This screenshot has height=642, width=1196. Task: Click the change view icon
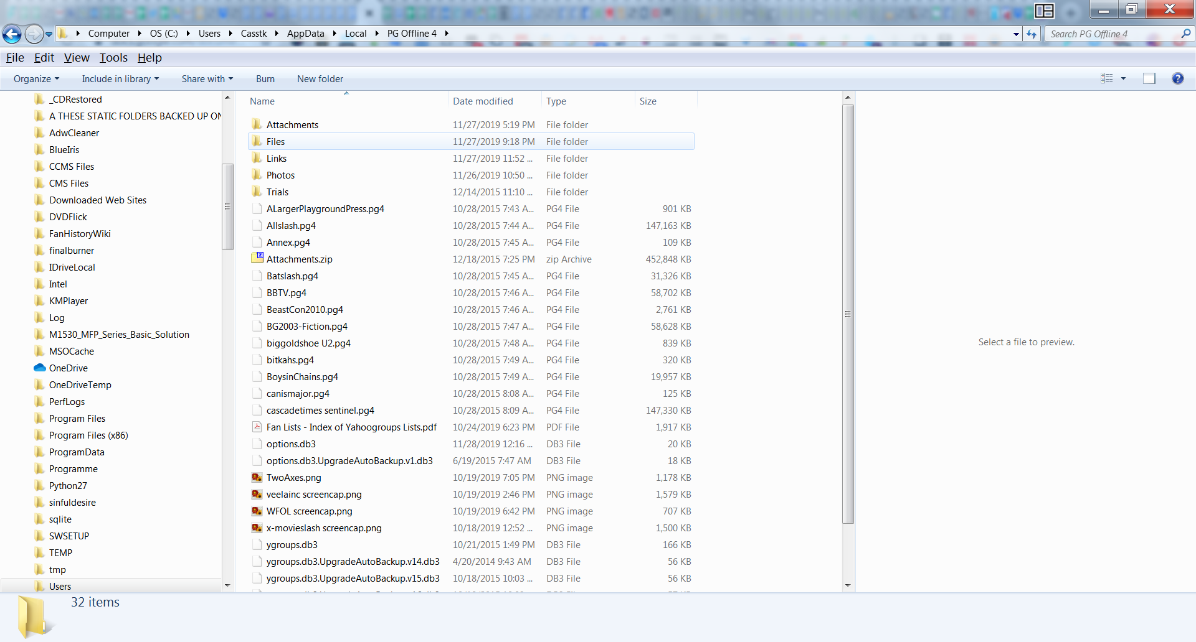coord(1106,78)
